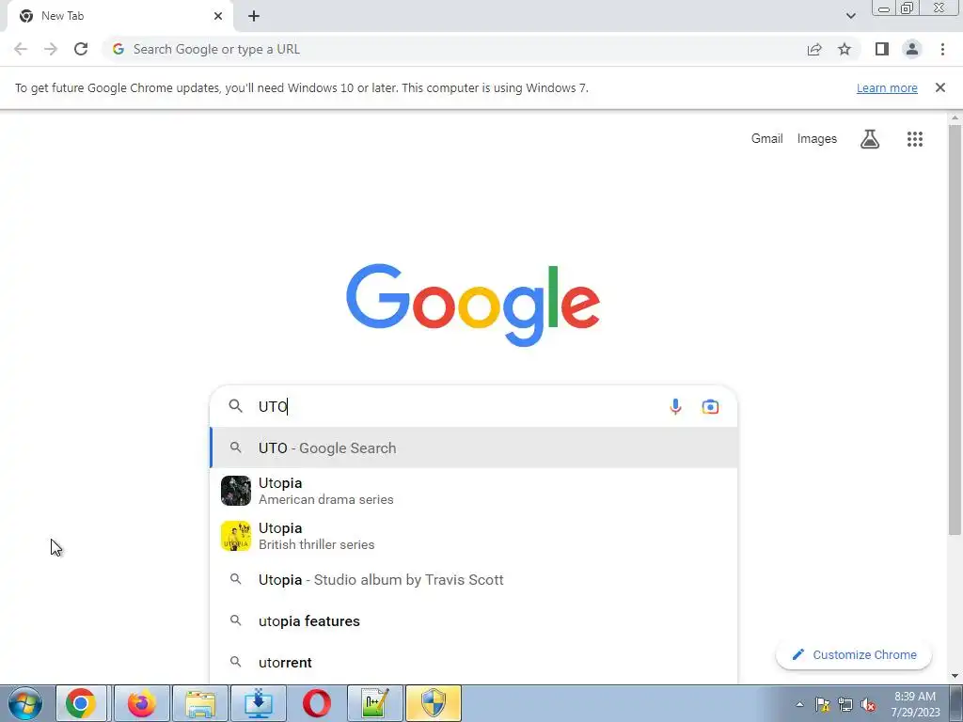Open a new tab with plus button
The height and width of the screenshot is (722, 963).
[x=254, y=16]
